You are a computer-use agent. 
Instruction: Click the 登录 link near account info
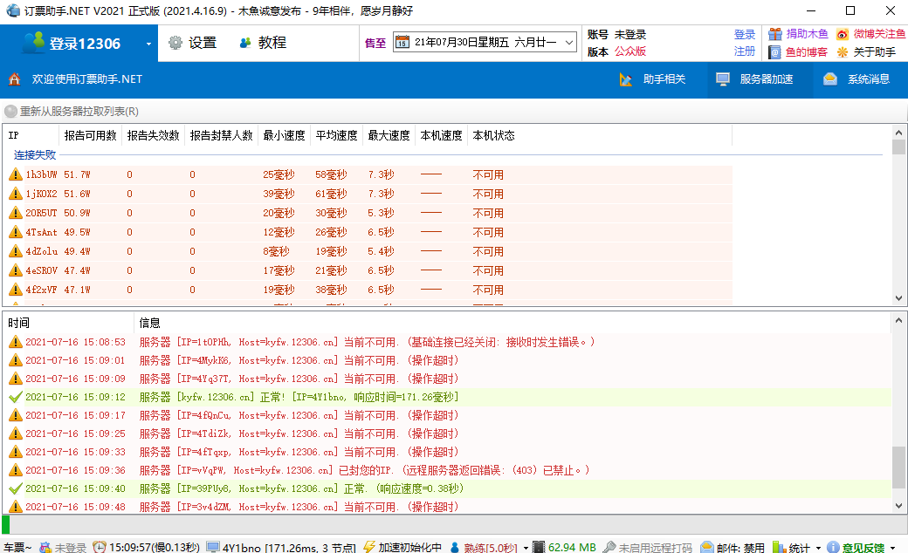pos(744,35)
